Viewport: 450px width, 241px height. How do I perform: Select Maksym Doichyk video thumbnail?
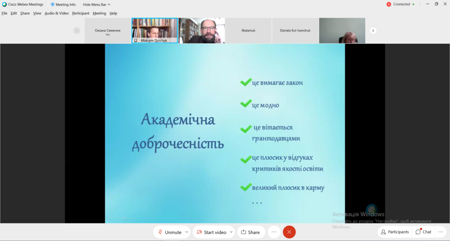(155, 30)
